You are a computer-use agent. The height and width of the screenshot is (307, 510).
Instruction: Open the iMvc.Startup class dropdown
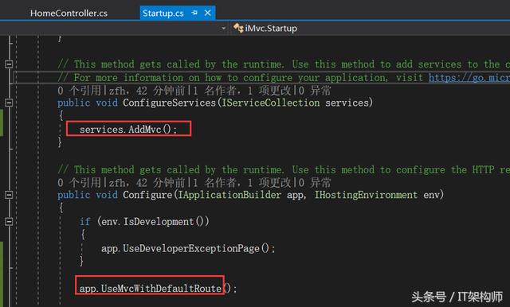[x=271, y=29]
